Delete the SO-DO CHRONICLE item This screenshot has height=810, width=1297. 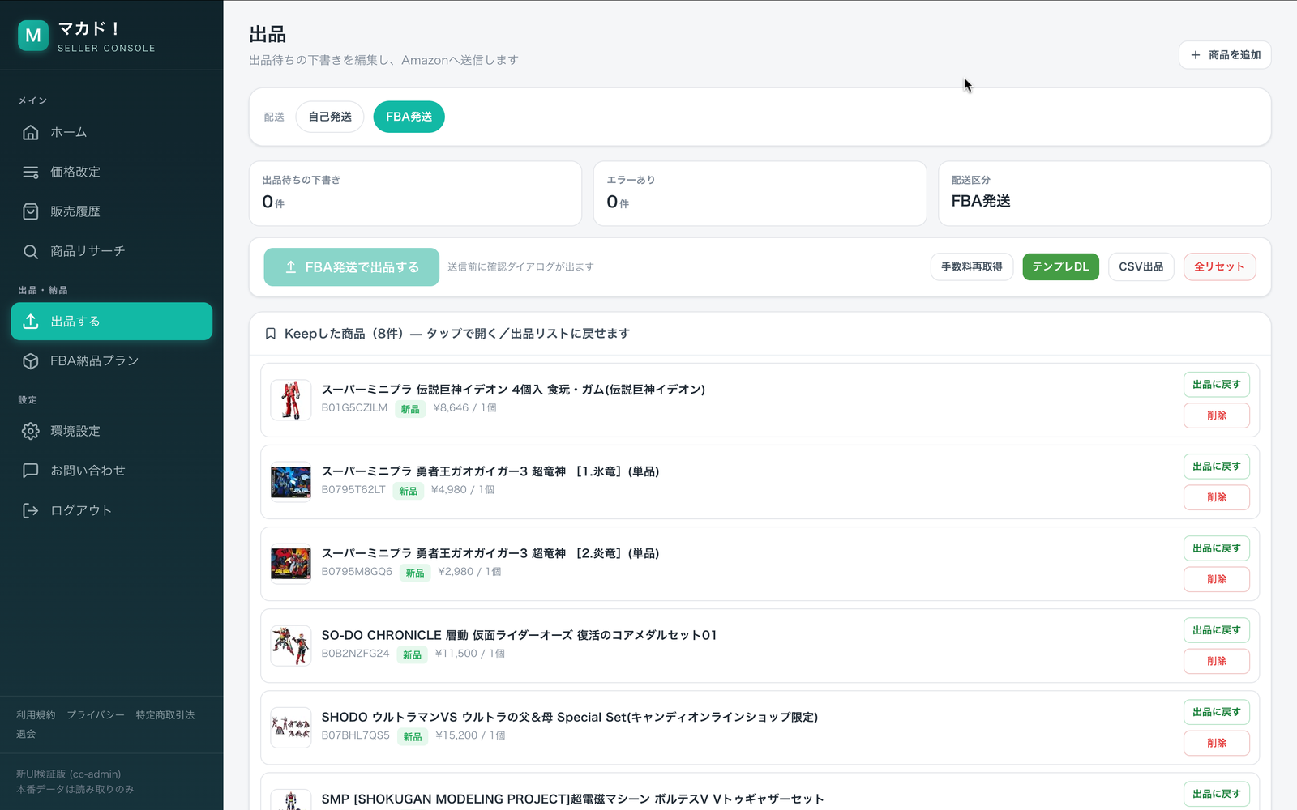pos(1216,661)
